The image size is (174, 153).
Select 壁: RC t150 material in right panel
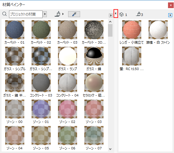click(132, 56)
